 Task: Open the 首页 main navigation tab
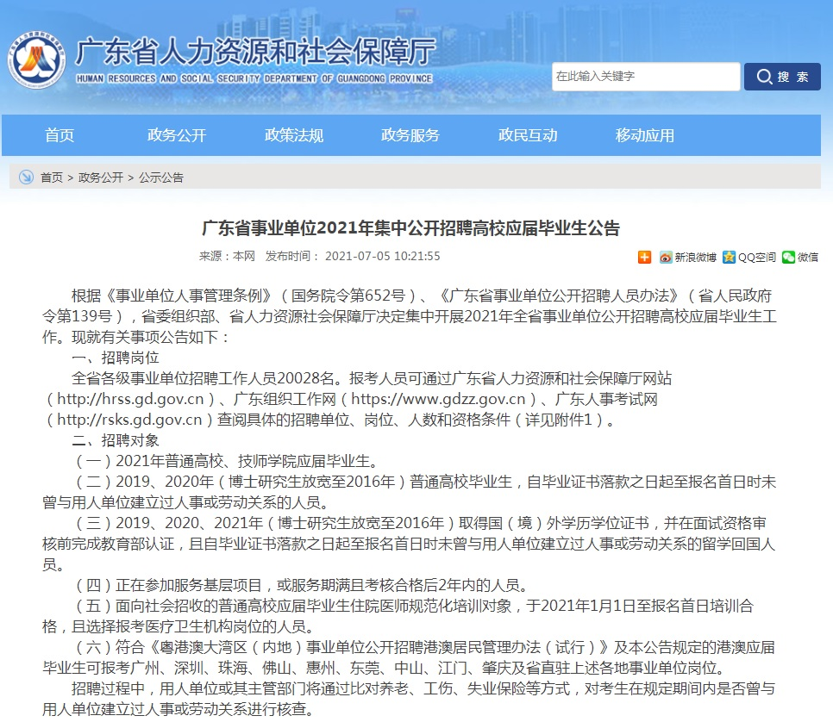point(60,135)
